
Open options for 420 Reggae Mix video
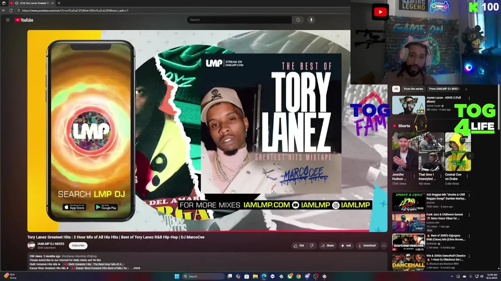(469, 195)
